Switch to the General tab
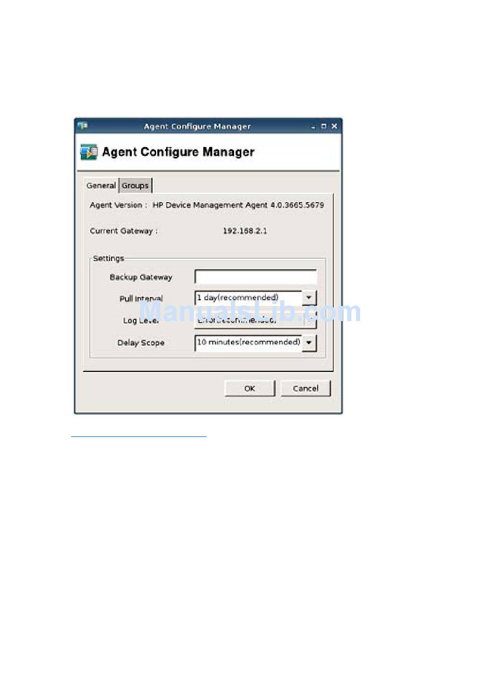The height and width of the screenshot is (679, 493). 101,185
